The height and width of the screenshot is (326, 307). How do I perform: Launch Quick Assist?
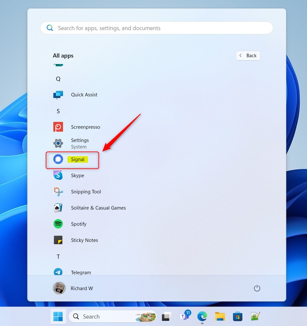click(x=84, y=94)
